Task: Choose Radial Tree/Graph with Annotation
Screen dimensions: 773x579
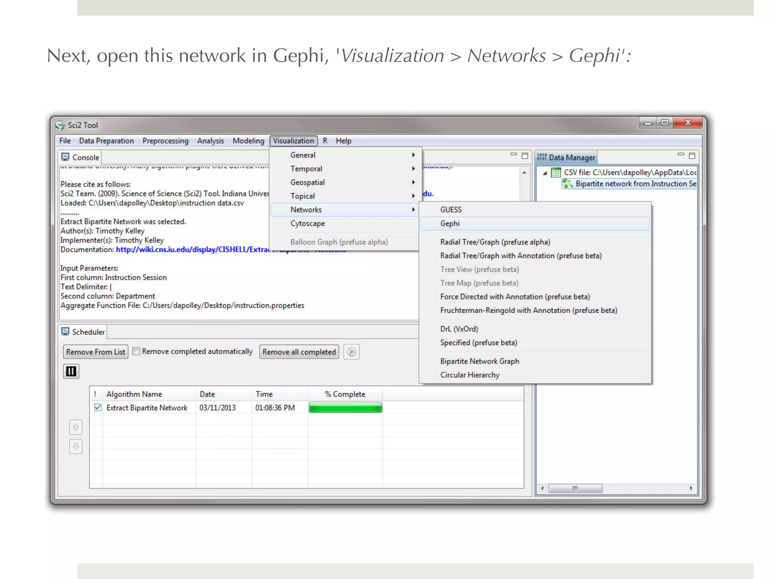Action: point(535,256)
